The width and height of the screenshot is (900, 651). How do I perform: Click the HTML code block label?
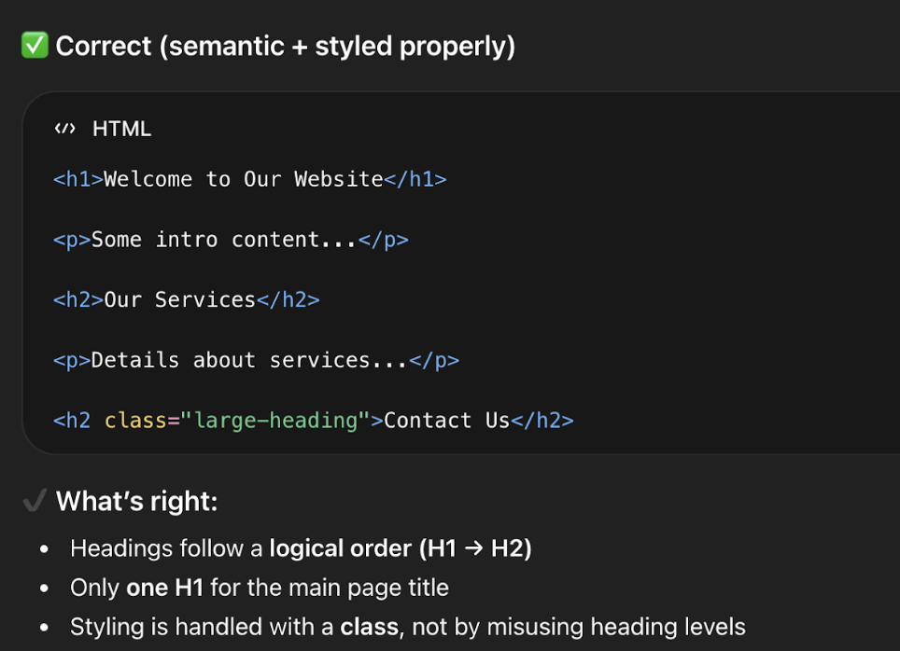(x=121, y=129)
